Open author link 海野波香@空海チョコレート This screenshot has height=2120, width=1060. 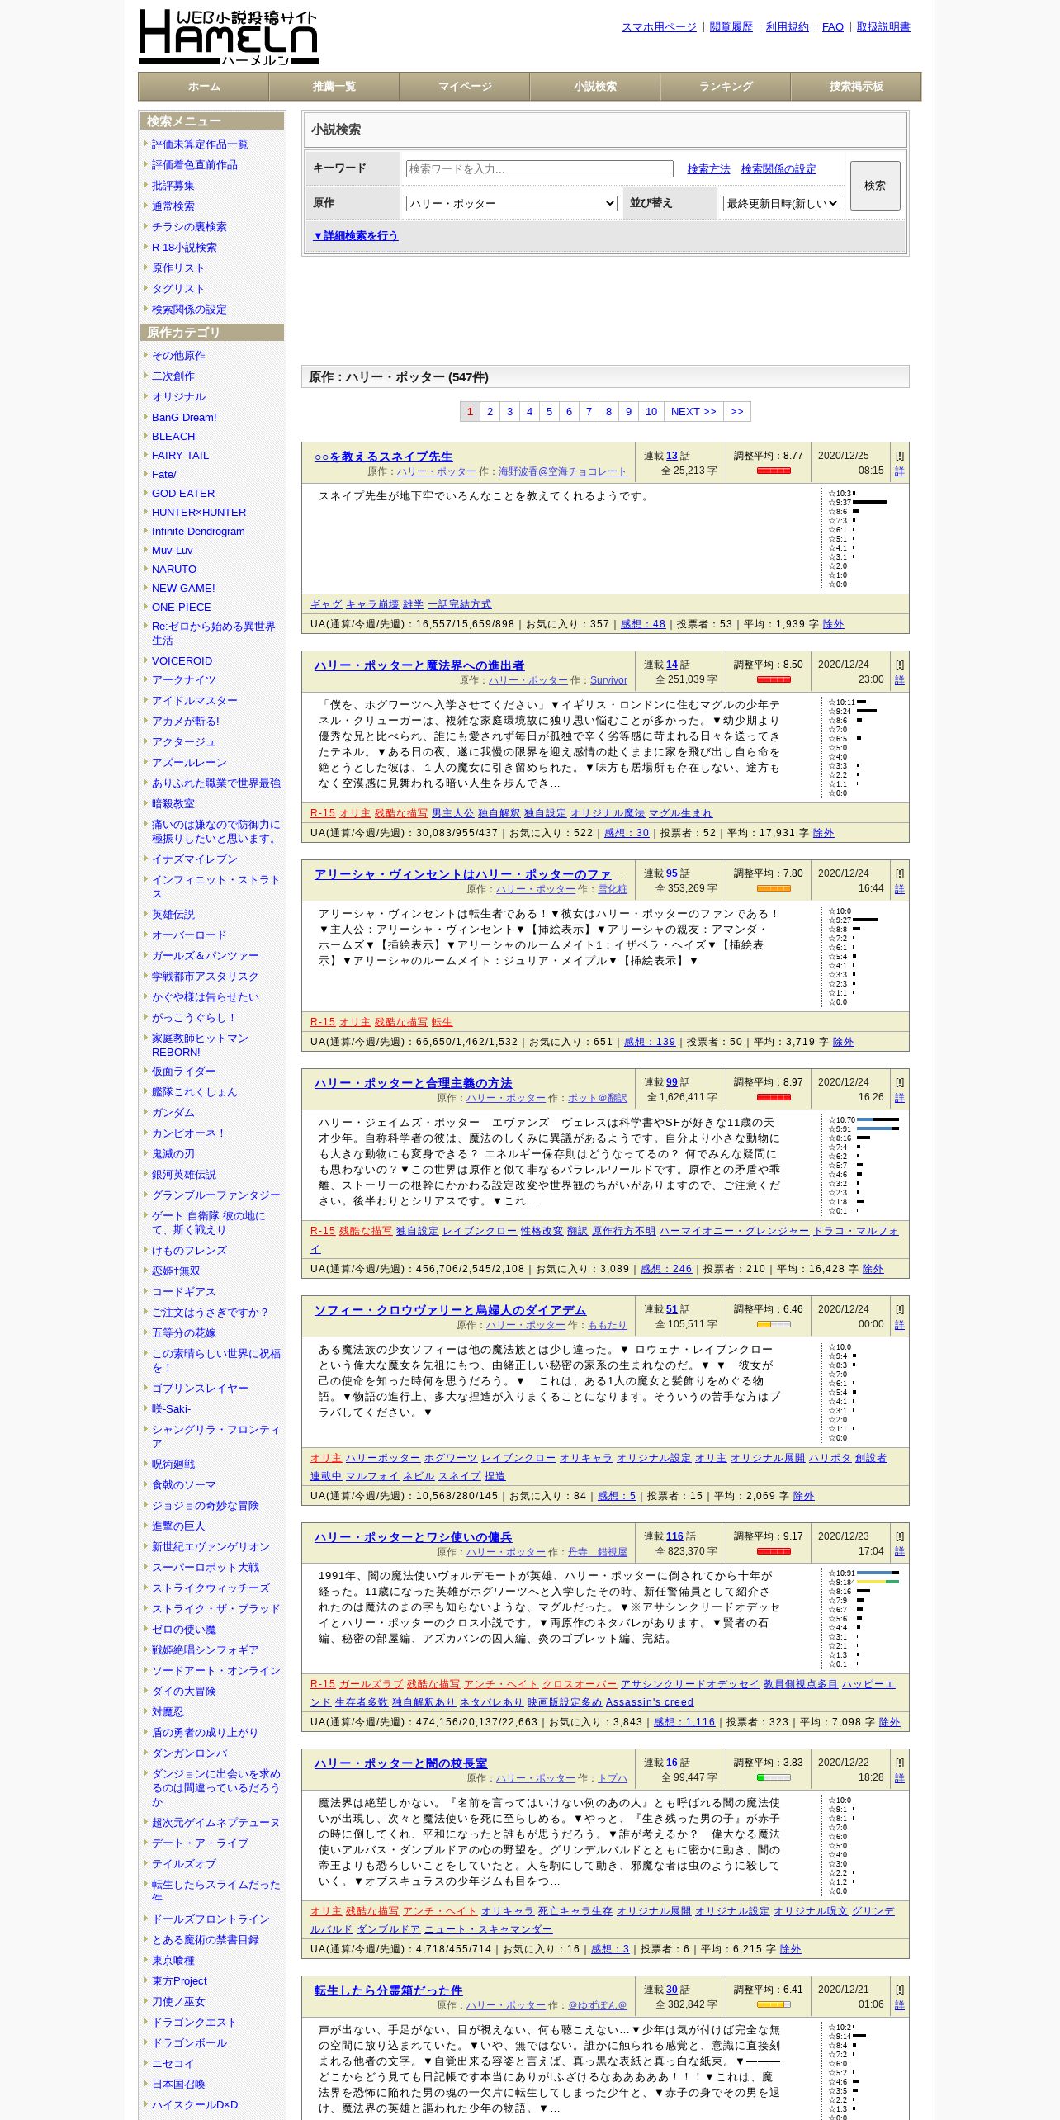pos(563,471)
